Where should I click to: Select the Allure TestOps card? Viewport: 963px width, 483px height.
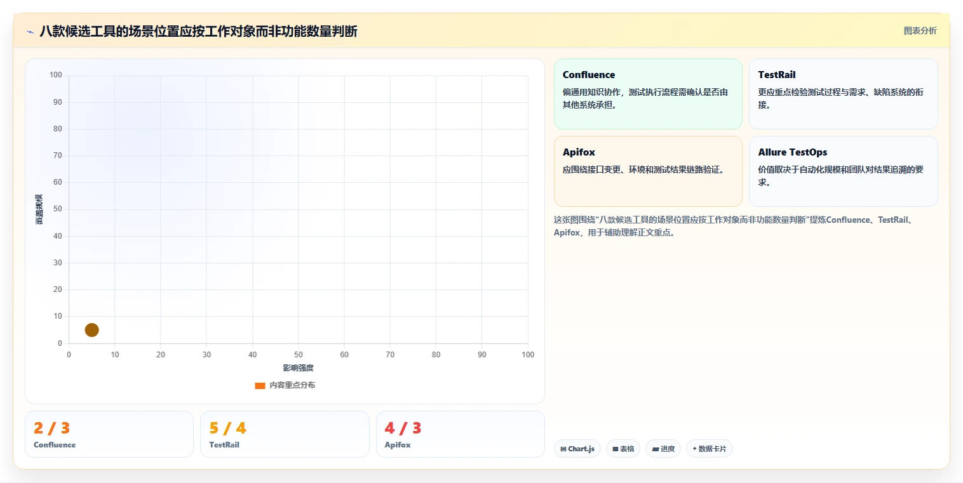click(x=843, y=171)
